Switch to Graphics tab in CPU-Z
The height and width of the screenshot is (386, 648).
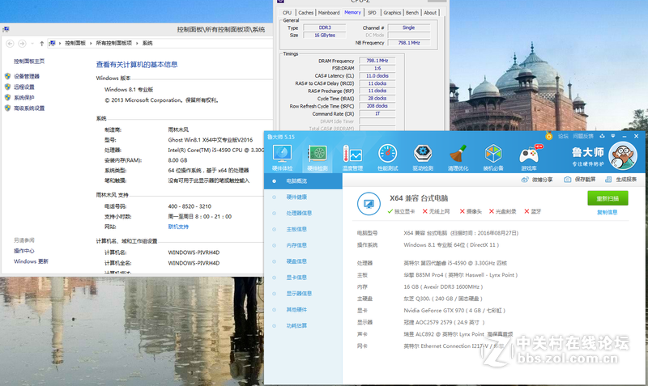392,13
